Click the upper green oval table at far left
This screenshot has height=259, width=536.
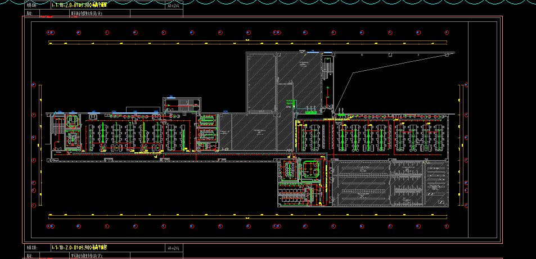tap(72, 121)
